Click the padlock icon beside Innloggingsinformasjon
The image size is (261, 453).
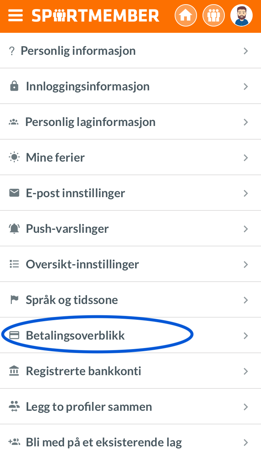14,86
